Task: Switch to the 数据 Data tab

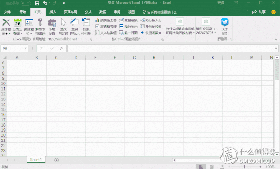Action: [x=103, y=12]
